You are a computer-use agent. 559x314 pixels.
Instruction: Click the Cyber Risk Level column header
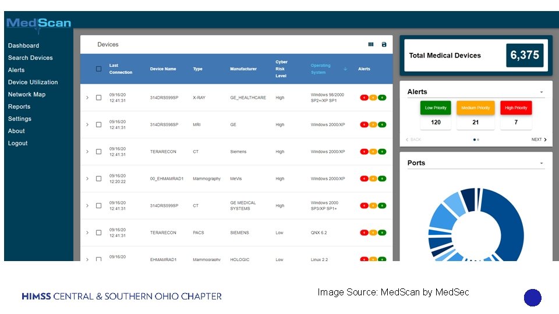click(281, 69)
